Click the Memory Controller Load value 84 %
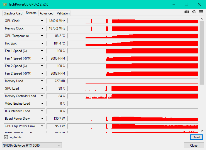 56,96
